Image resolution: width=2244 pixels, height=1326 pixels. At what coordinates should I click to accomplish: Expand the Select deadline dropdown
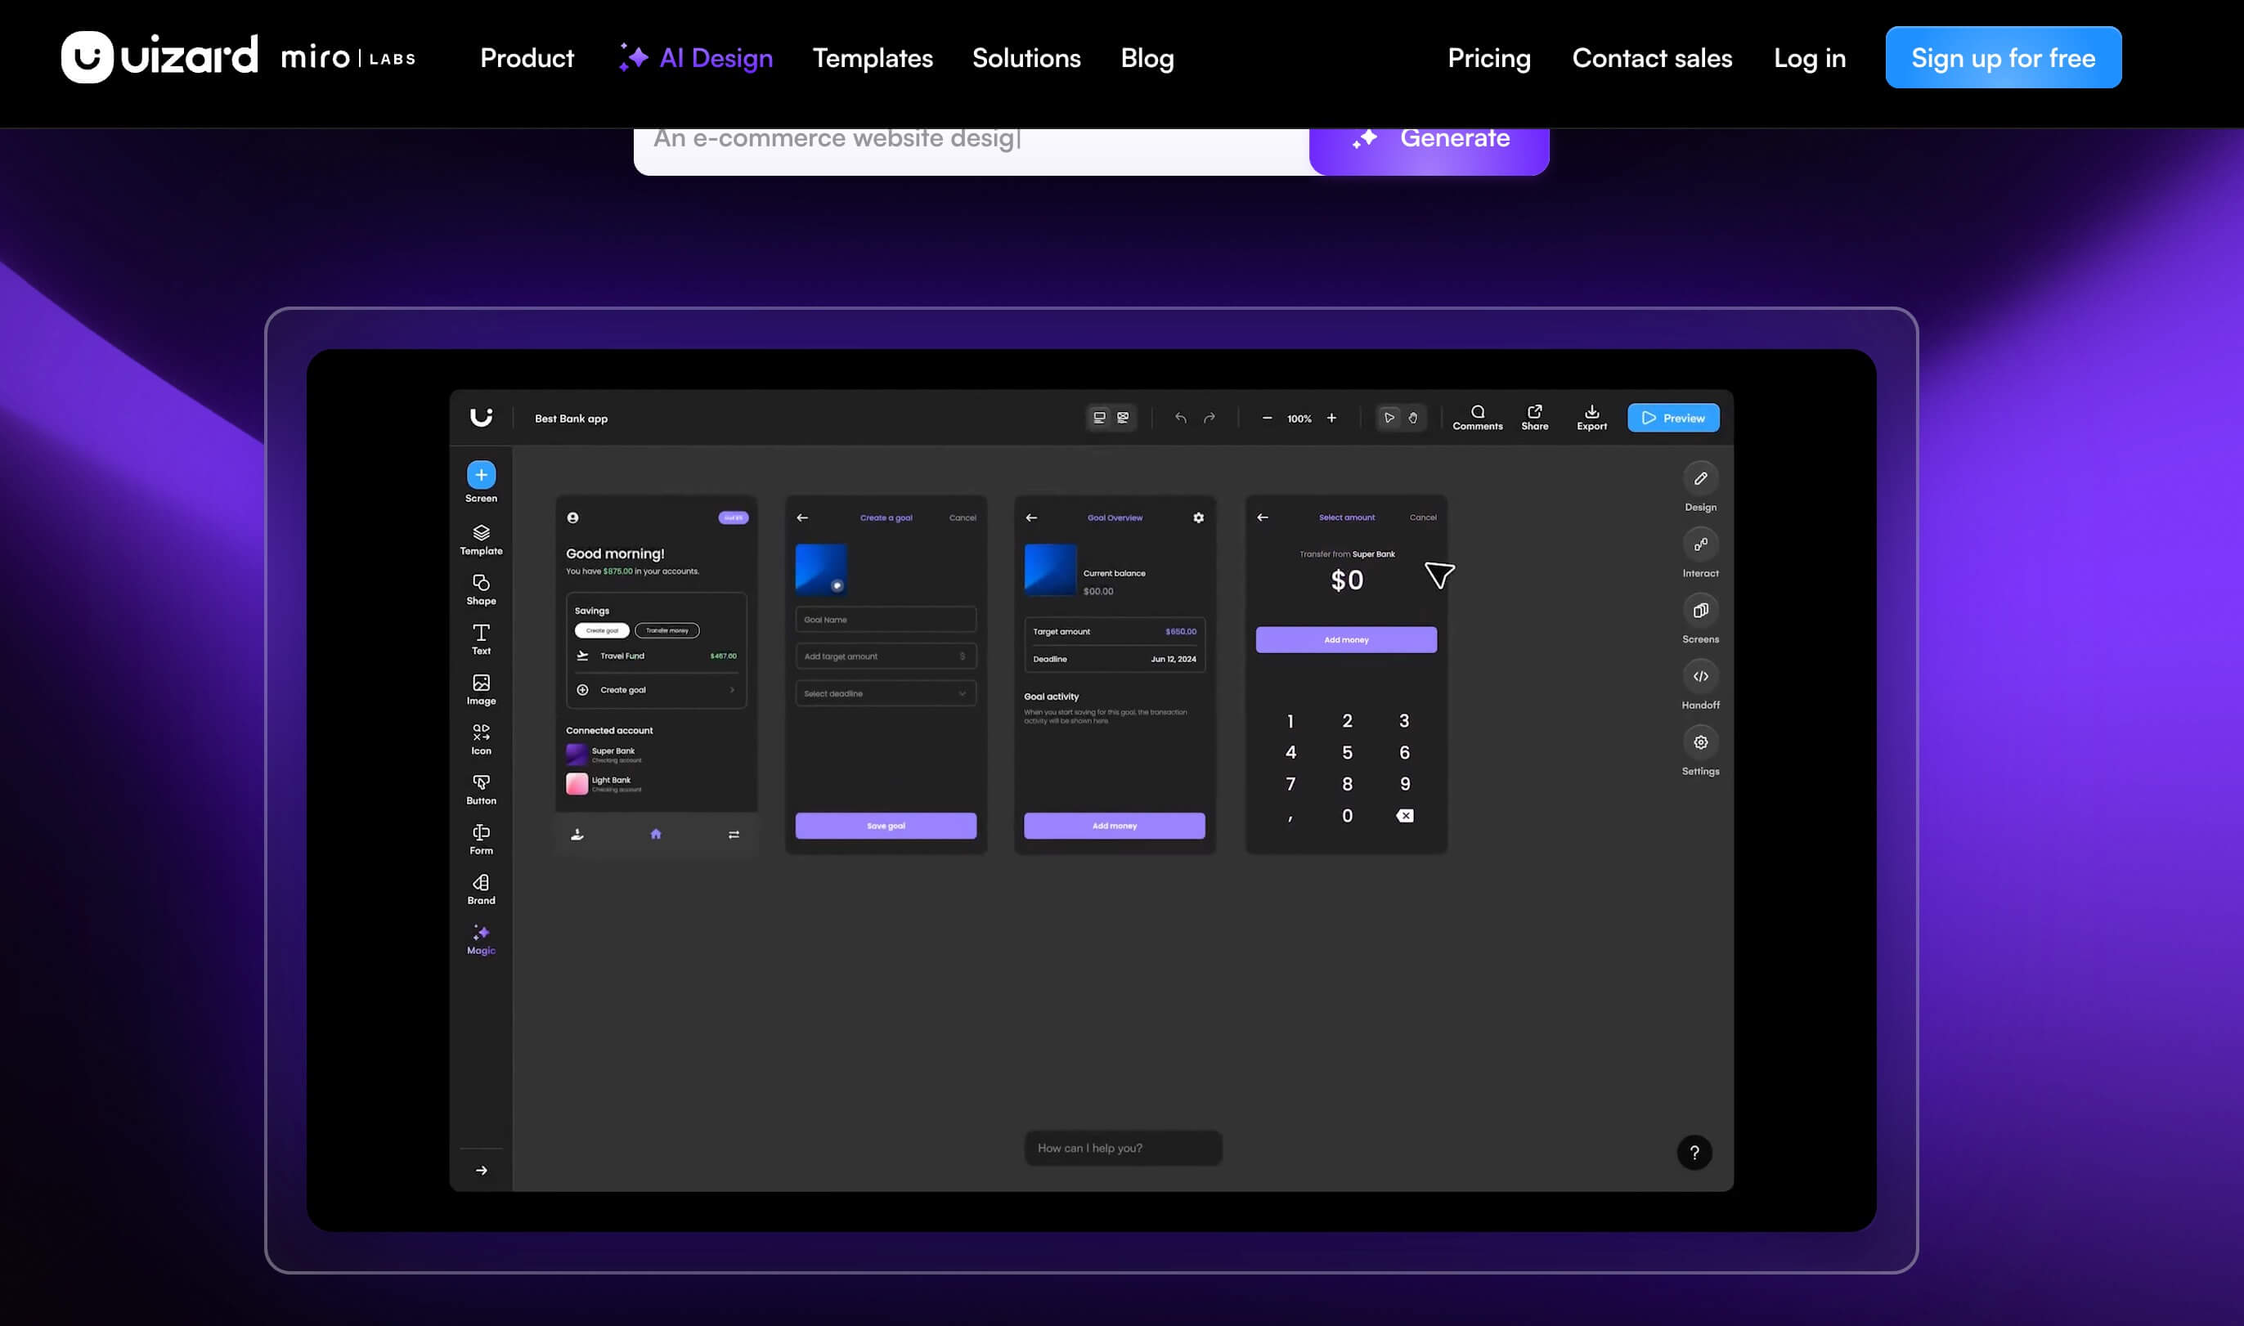click(885, 694)
